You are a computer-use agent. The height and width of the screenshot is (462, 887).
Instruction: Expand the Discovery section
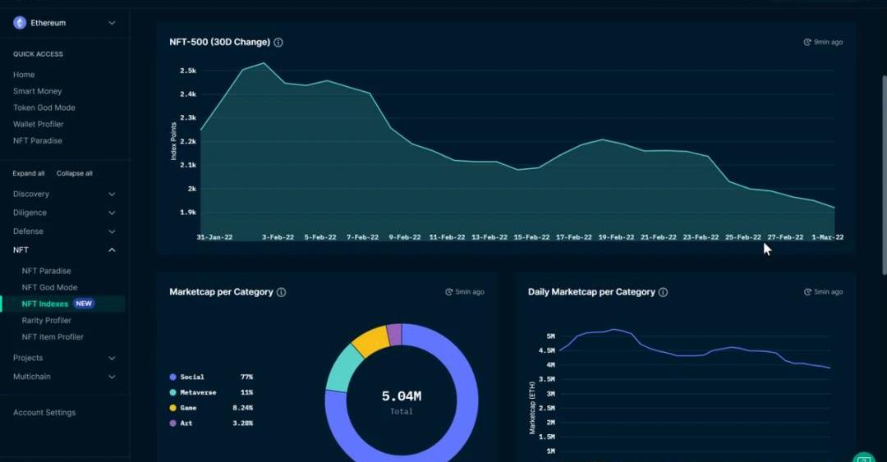pyautogui.click(x=112, y=194)
